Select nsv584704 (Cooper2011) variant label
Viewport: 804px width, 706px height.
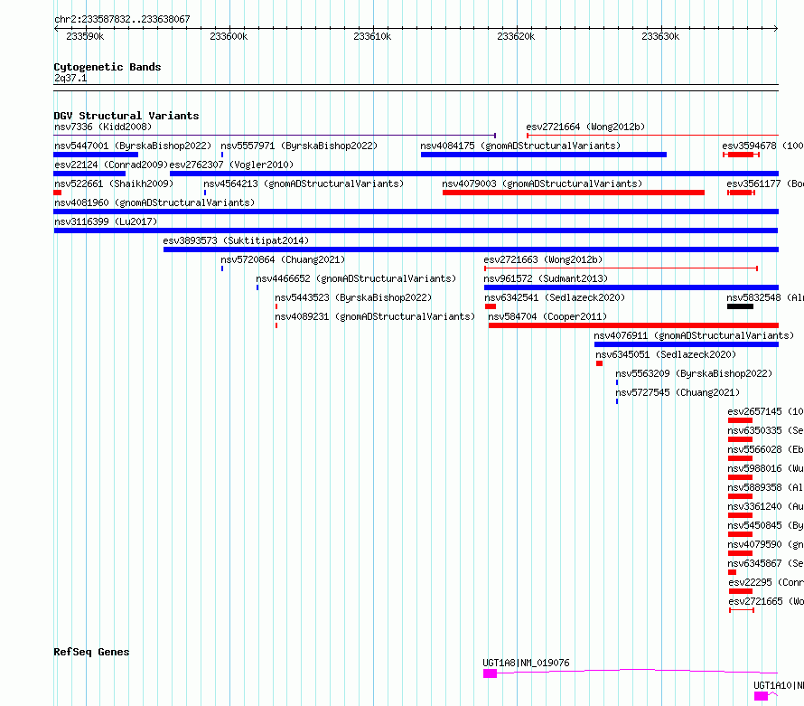[x=547, y=316]
